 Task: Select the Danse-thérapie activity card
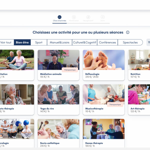click(104, 133)
